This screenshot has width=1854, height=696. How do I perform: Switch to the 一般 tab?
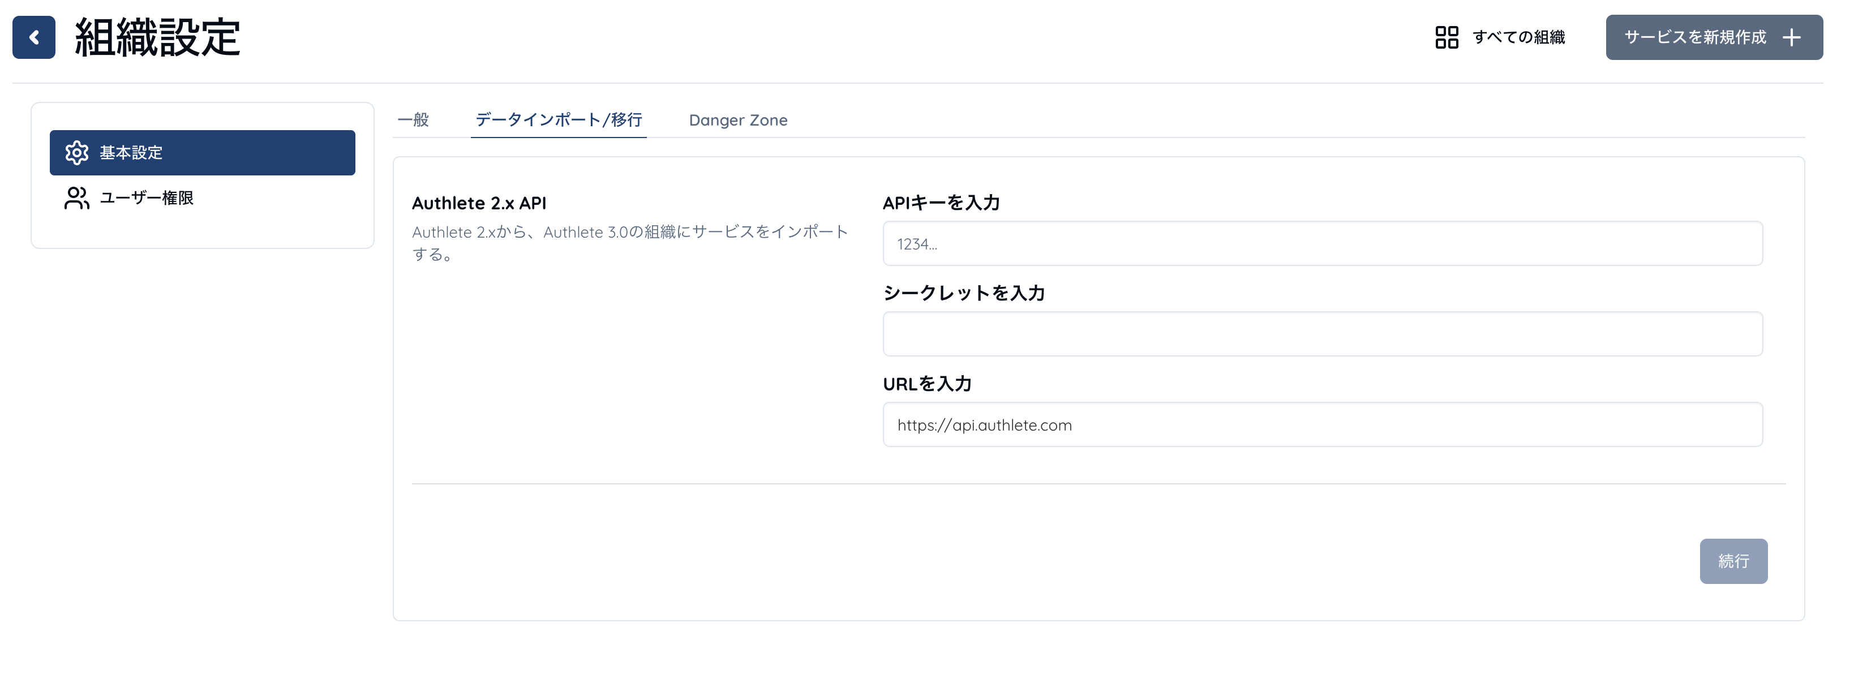pos(413,120)
